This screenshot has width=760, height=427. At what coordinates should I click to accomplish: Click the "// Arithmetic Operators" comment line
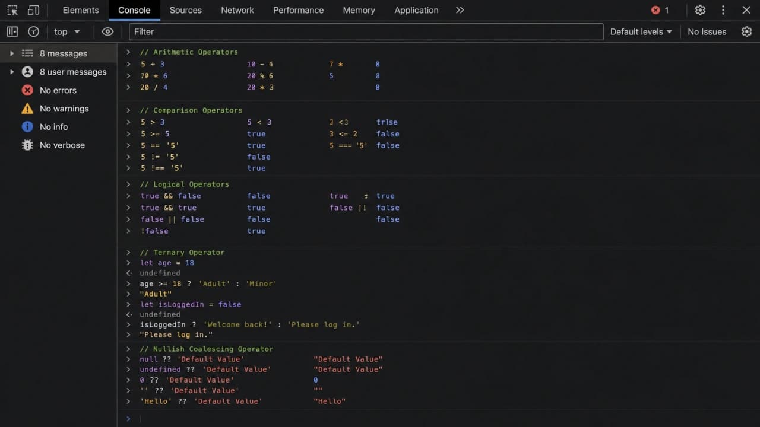click(x=188, y=52)
